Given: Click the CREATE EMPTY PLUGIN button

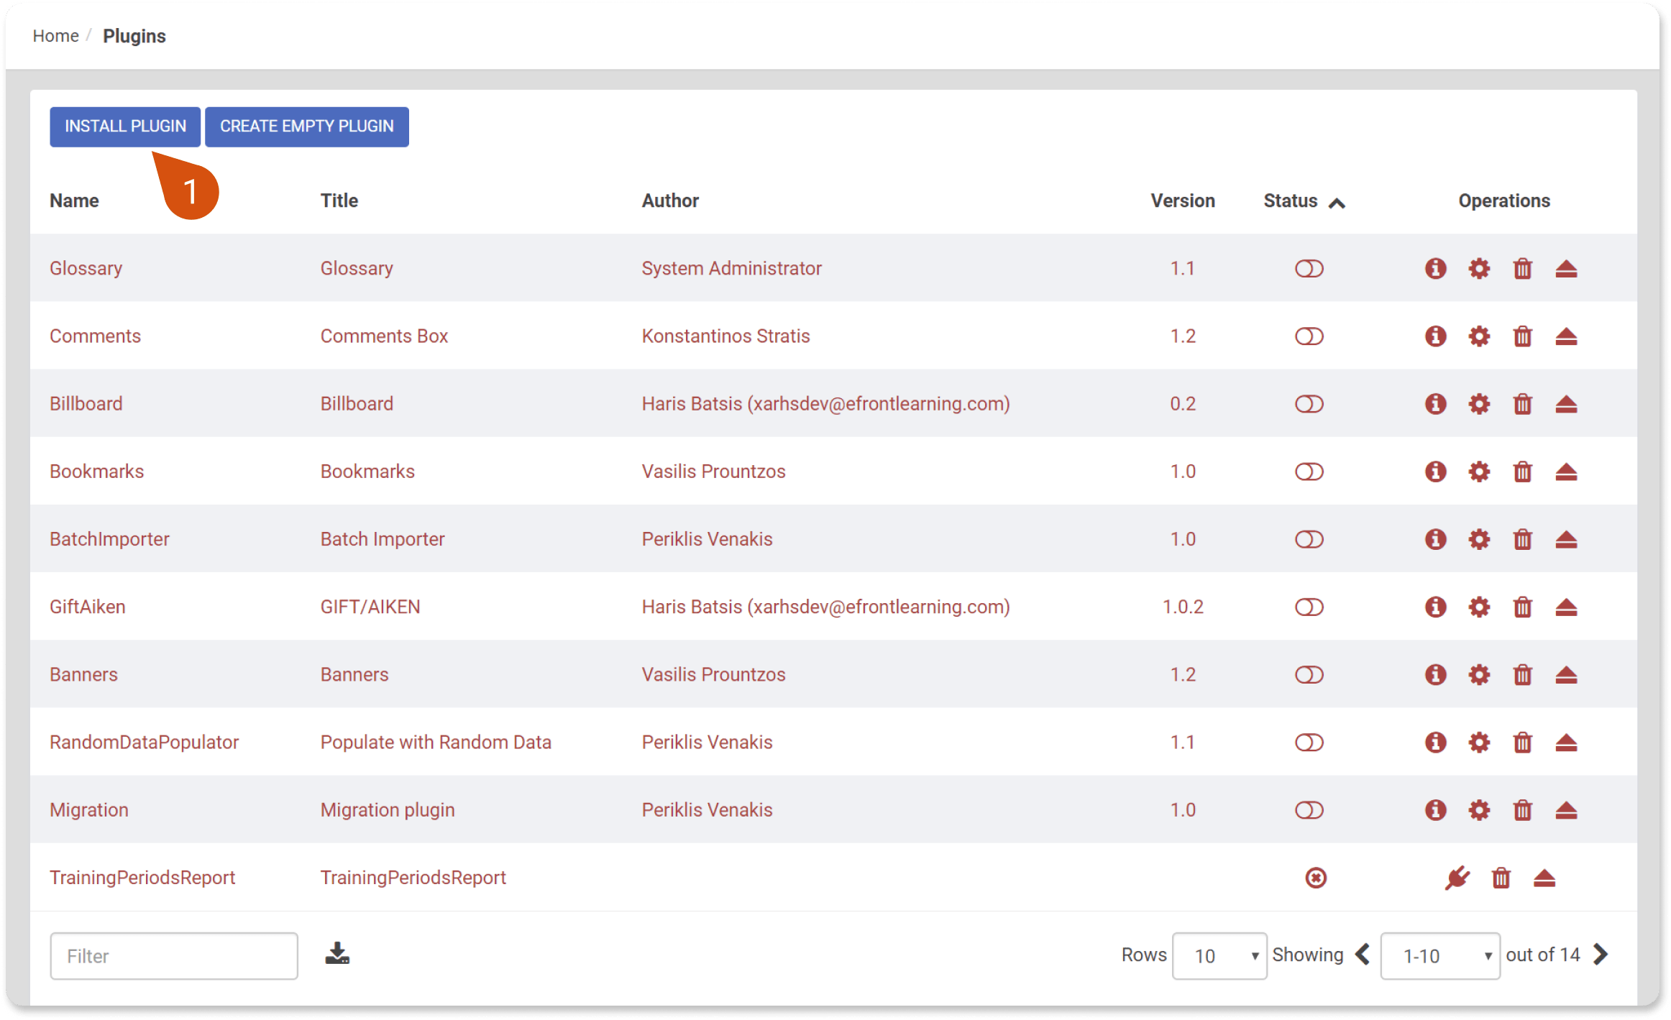Looking at the screenshot, I should pyautogui.click(x=306, y=127).
